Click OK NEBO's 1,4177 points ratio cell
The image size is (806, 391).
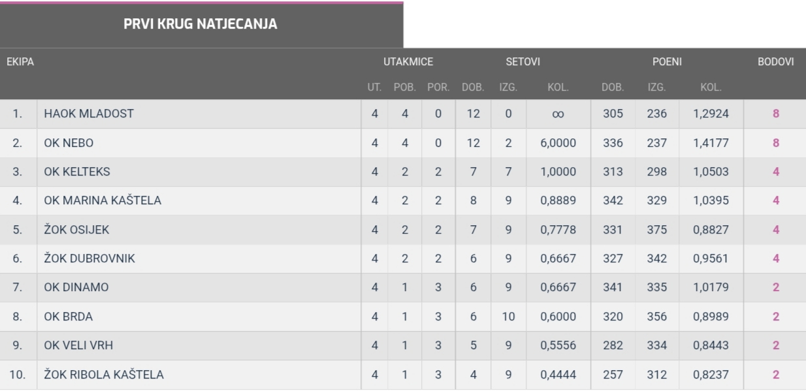(x=711, y=143)
